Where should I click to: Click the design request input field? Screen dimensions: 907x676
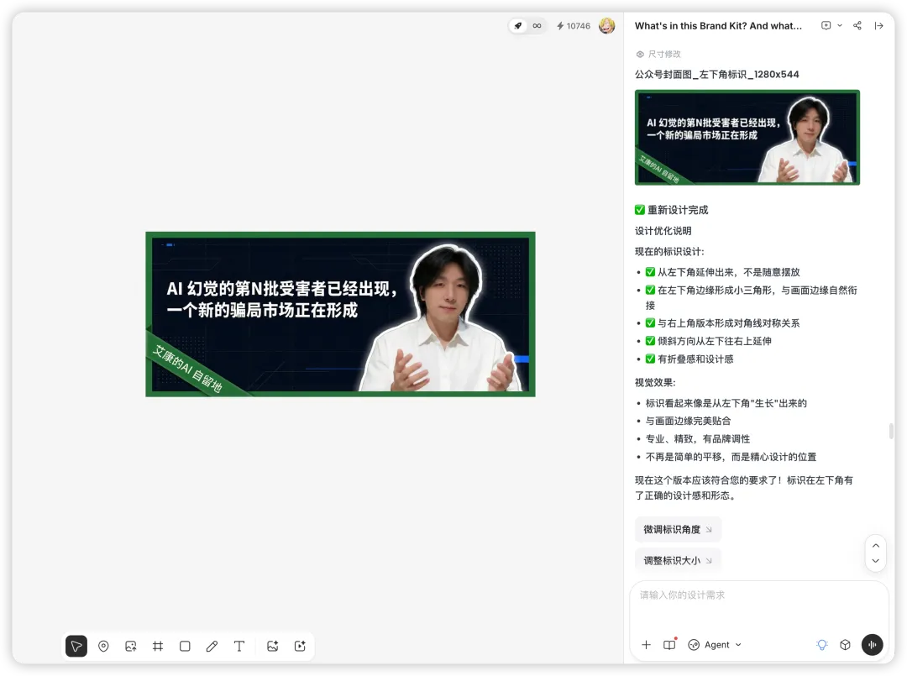[x=758, y=606]
